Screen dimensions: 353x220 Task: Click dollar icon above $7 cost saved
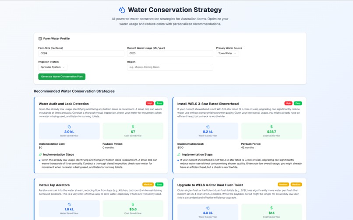[x=133, y=127]
